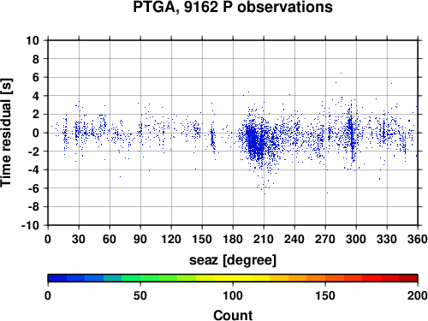Click the colorbar tick label 100
428x321 pixels.
[233, 295]
